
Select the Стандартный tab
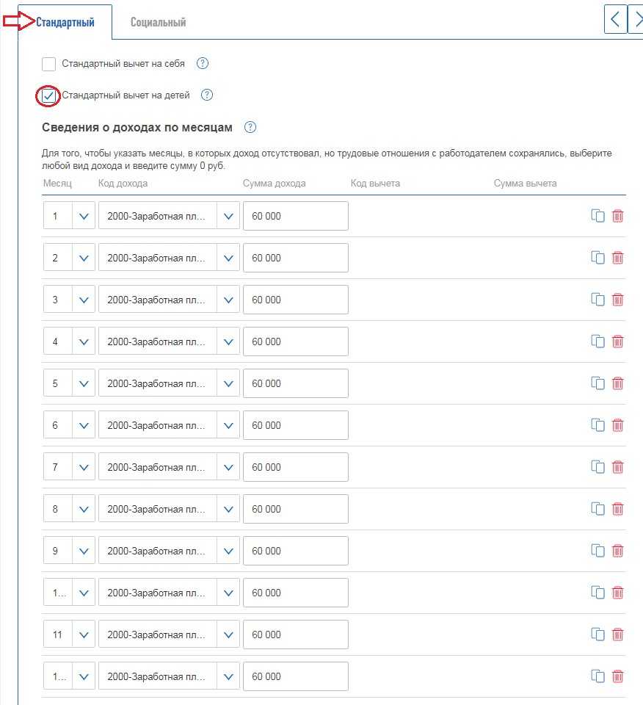coord(65,22)
